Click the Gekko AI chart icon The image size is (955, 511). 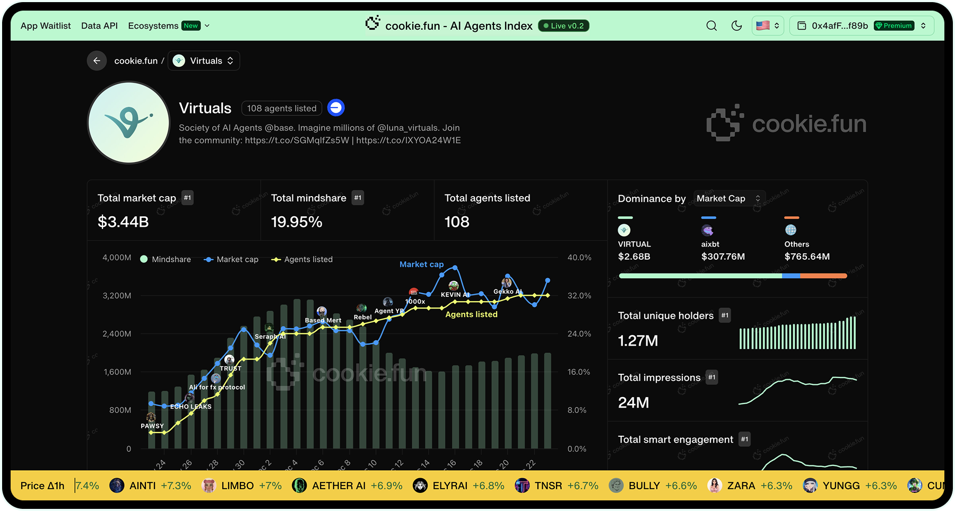coord(507,283)
